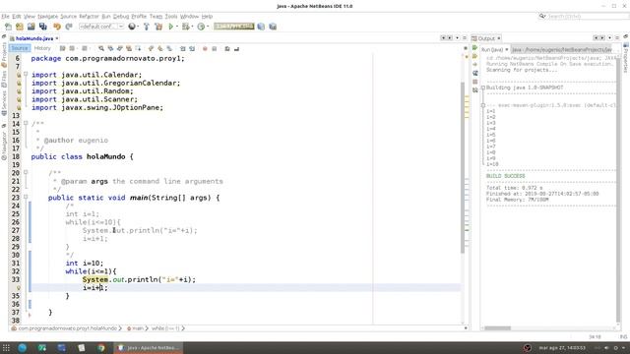This screenshot has height=354, width=630.
Task: Collapse the import statements fold
Action: pos(26,75)
